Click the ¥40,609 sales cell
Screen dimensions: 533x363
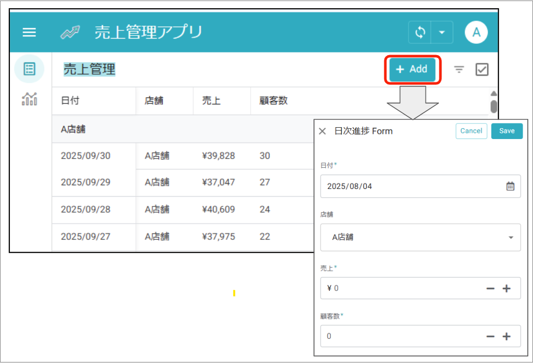pos(218,209)
